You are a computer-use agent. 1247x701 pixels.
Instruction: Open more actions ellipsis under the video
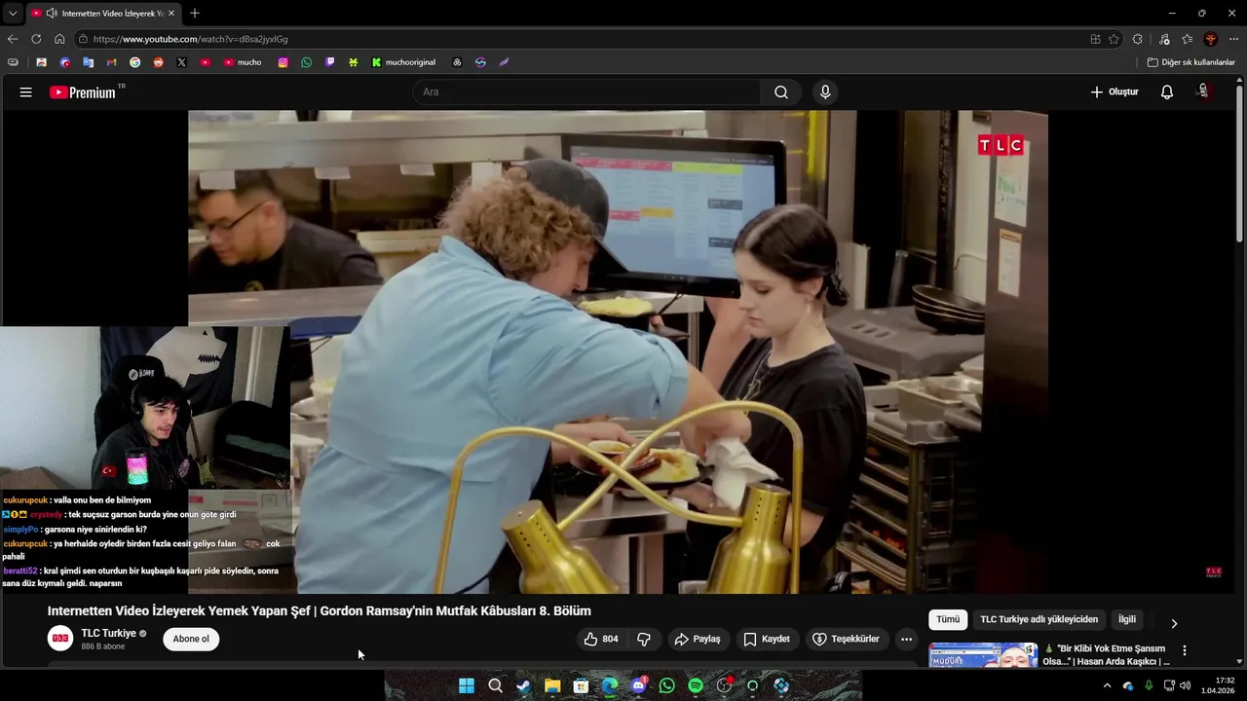[906, 639]
